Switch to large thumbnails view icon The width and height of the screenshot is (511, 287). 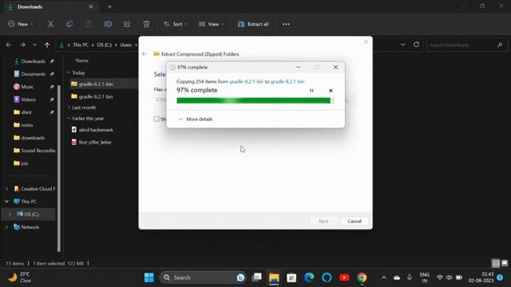coord(505,263)
